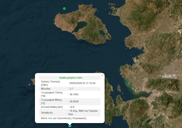
Task: Click the origin time value 05/03/2026 01:11:16.64
Action: click(82, 83)
